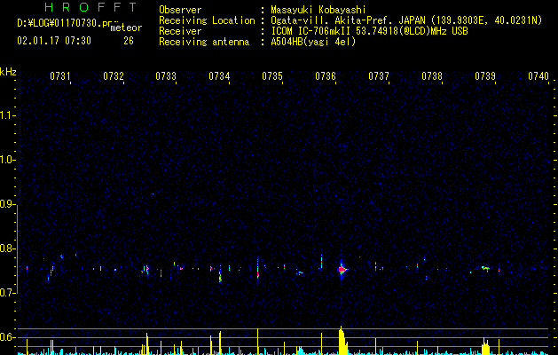The height and width of the screenshot is (355, 558).
Task: Click the meteor label
Action: [x=126, y=28]
